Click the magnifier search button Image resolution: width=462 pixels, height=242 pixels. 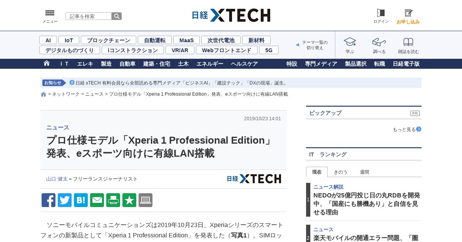pyautogui.click(x=117, y=16)
